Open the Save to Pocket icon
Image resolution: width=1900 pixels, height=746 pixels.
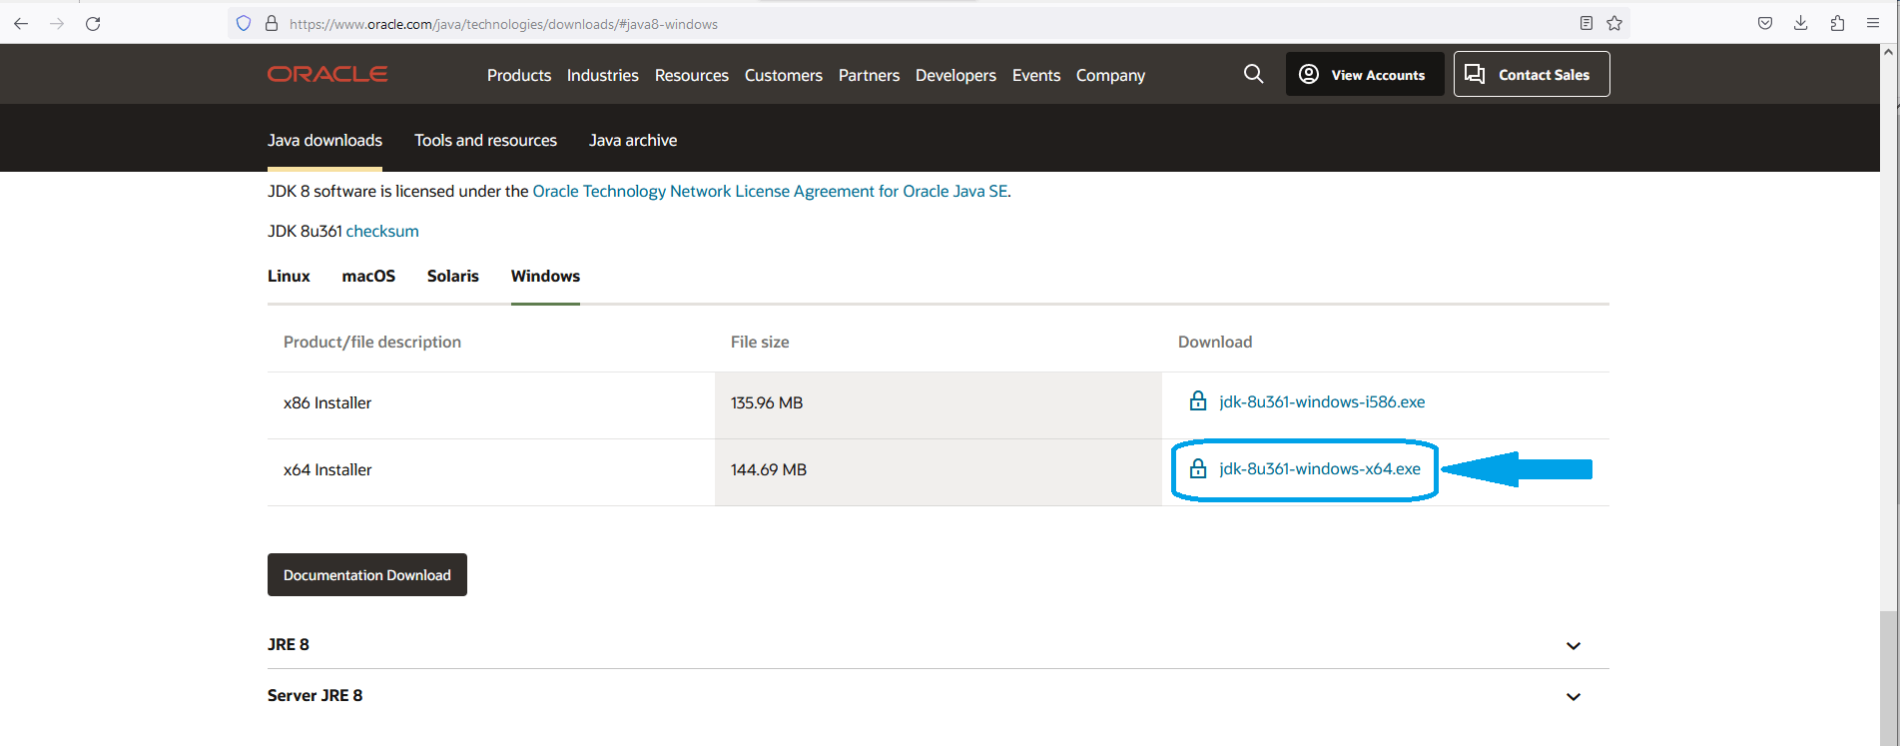pyautogui.click(x=1765, y=23)
